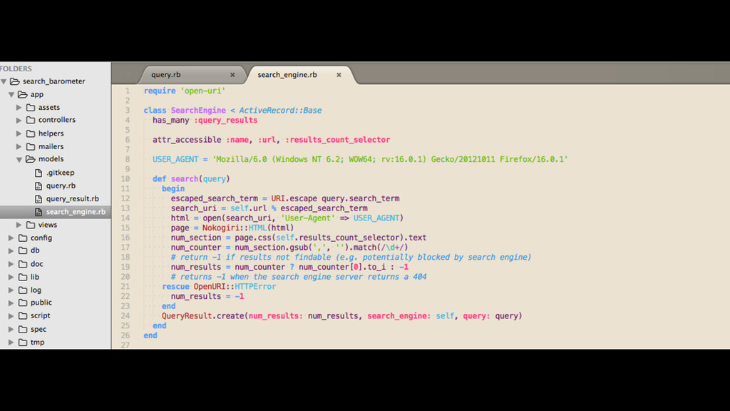Expand the log folder arrow
The image size is (730, 411).
(11, 290)
